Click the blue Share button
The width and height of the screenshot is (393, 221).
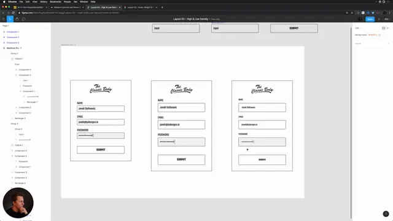(x=370, y=19)
